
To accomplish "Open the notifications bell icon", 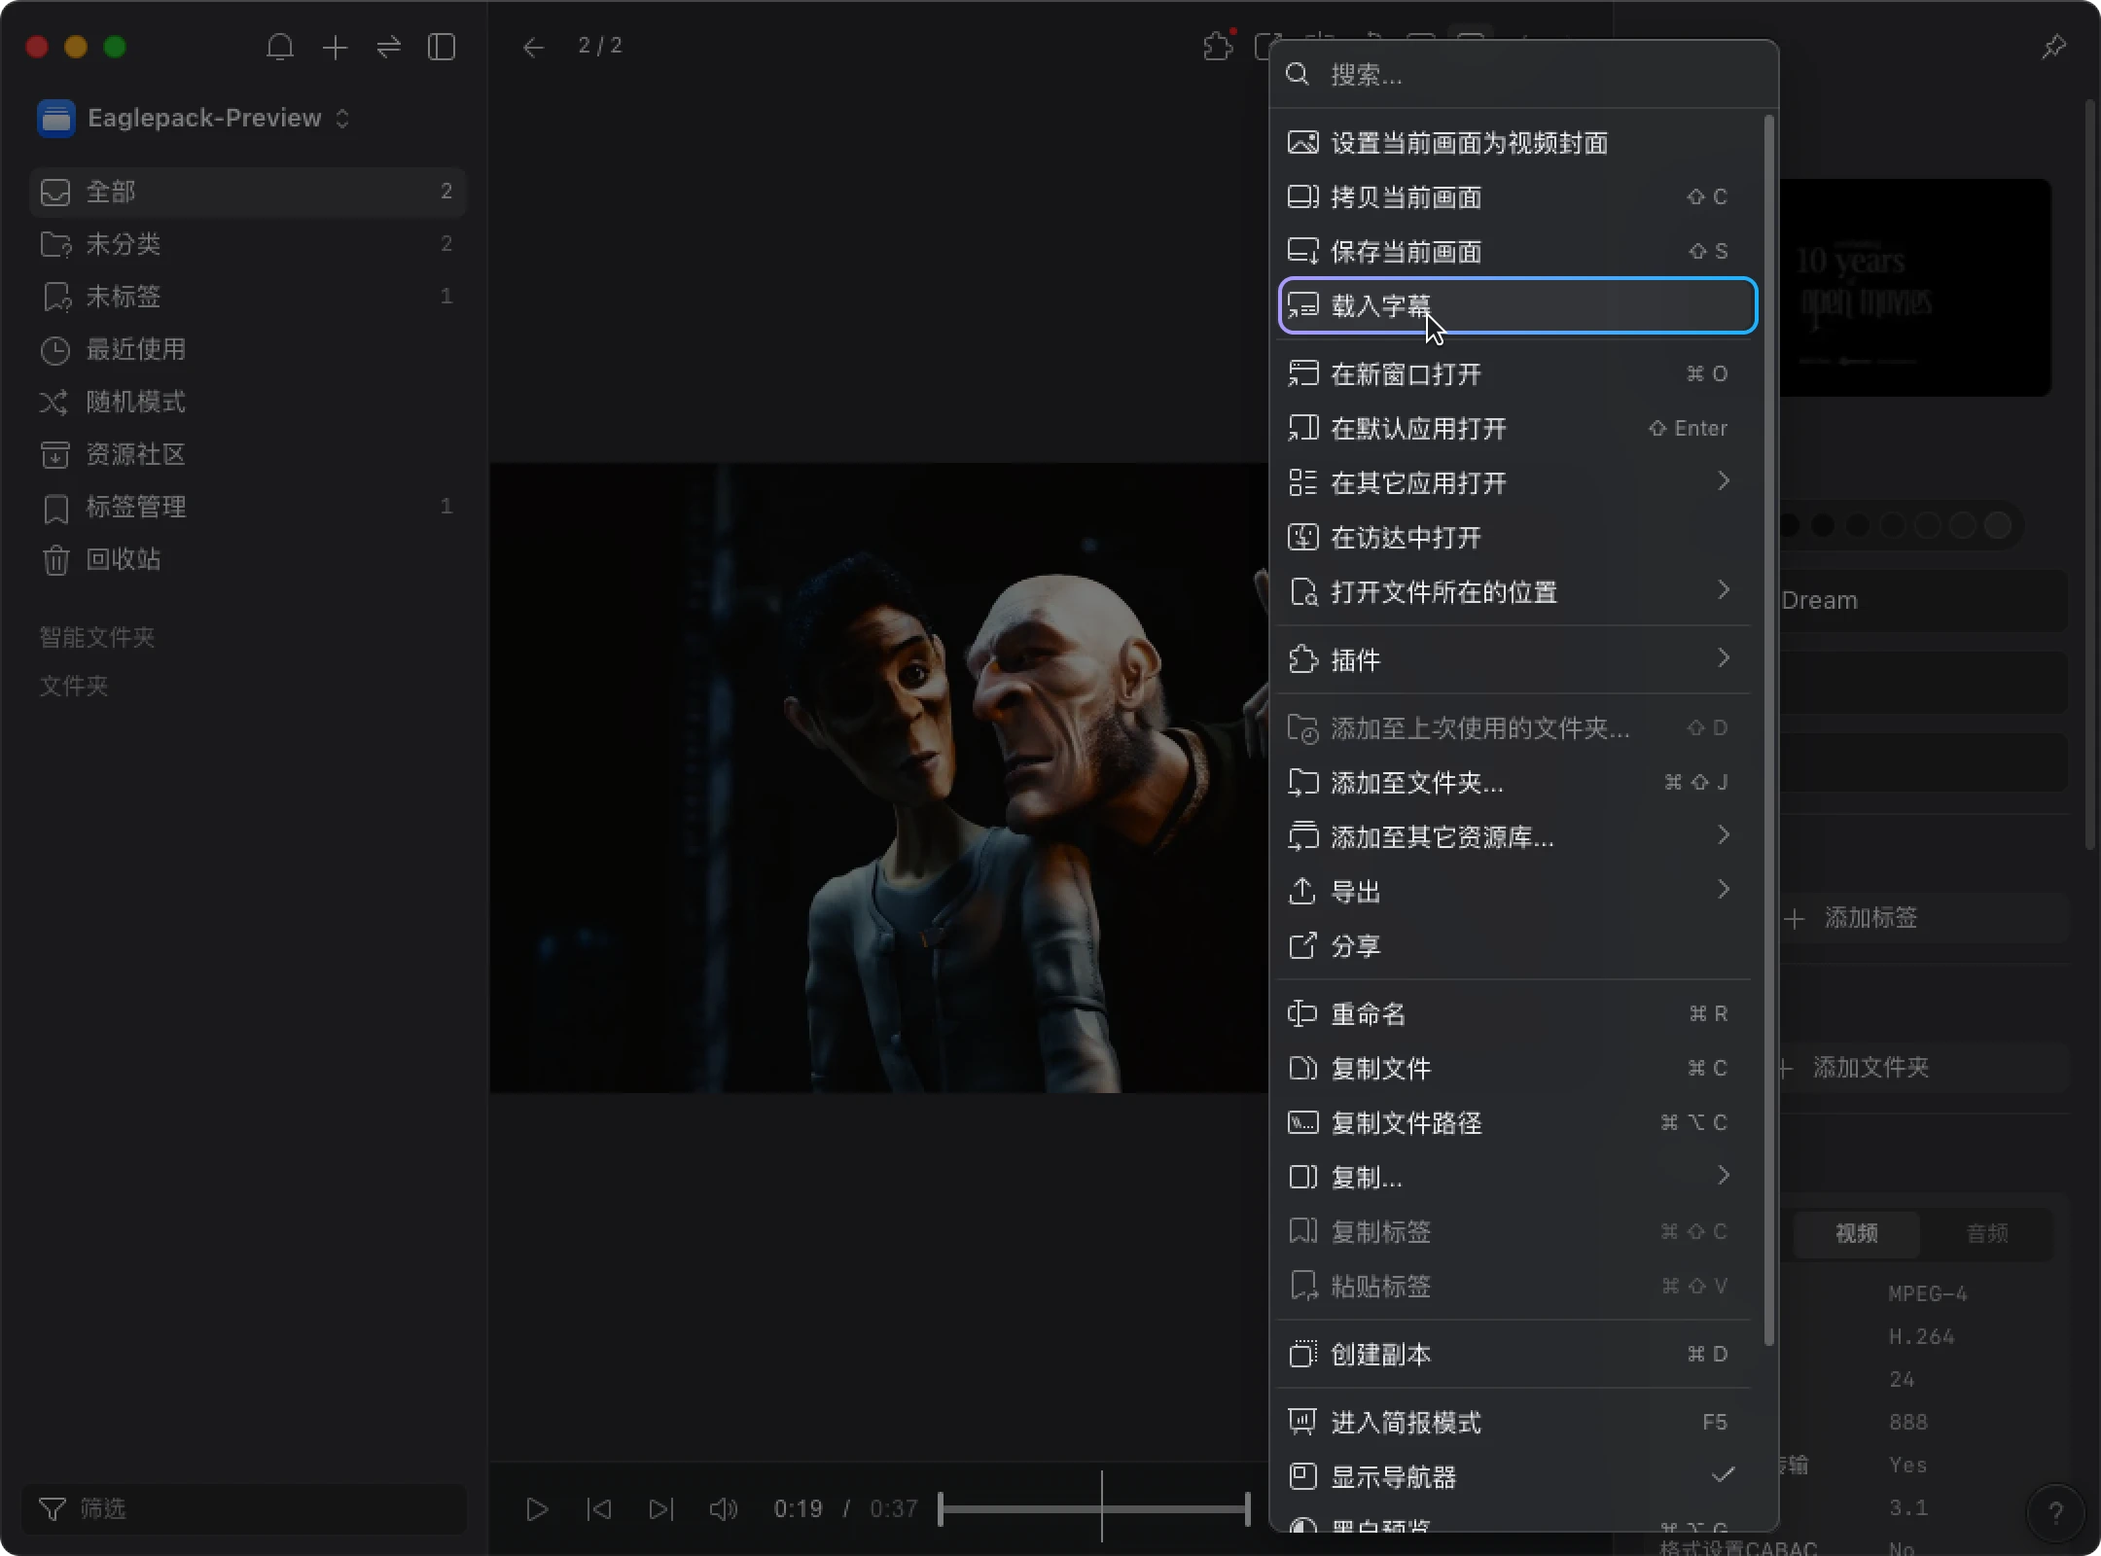I will coord(280,47).
